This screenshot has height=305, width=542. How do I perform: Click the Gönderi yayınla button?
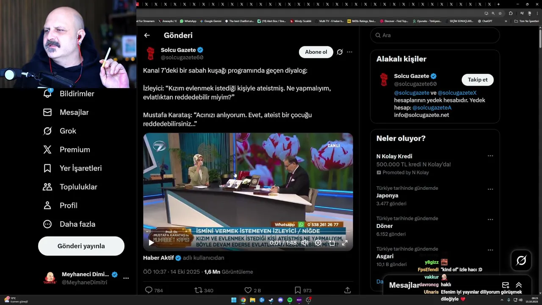pos(81,246)
